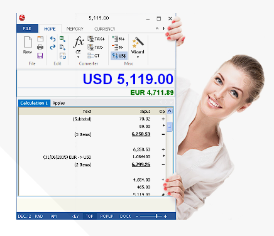The image size is (274, 236).
Task: Subtract from memory with M-
Action: (118, 47)
